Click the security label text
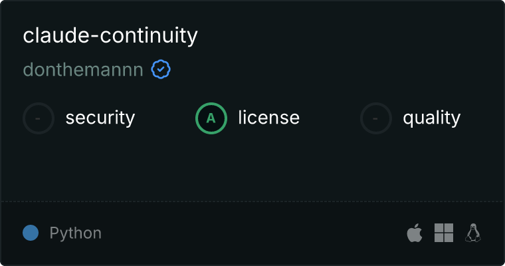This screenshot has height=266, width=505. coord(100,118)
